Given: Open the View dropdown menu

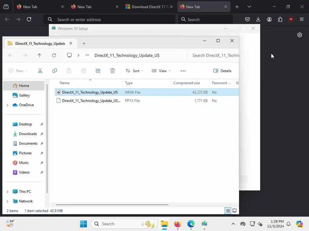Looking at the screenshot, I should coord(161,71).
